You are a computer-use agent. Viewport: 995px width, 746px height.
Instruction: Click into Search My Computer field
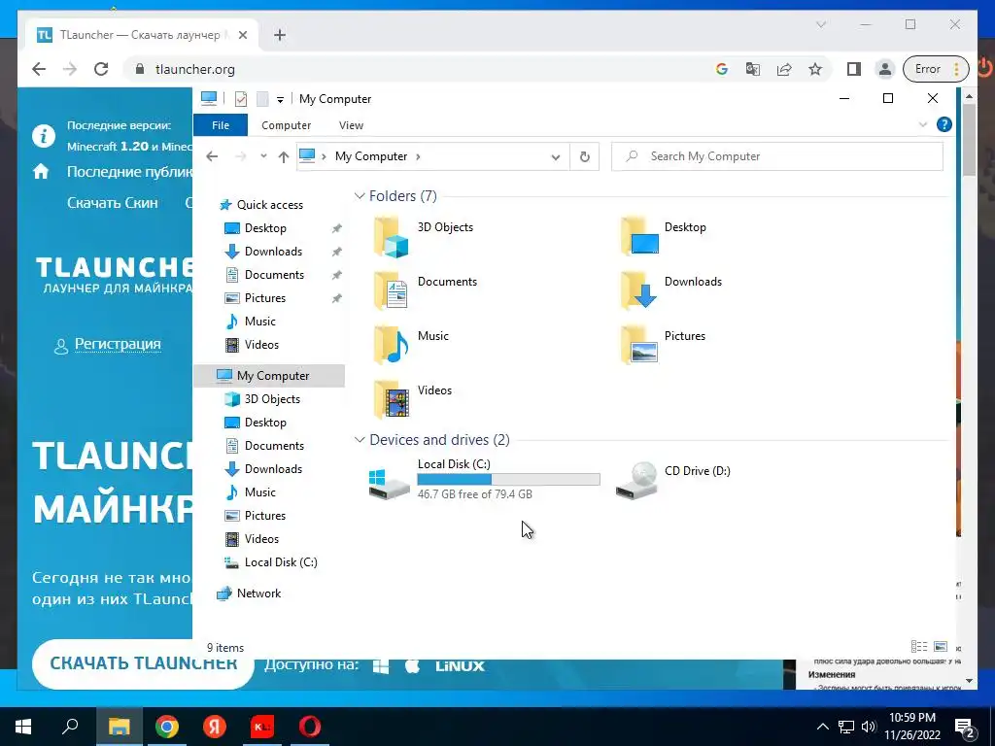(777, 156)
